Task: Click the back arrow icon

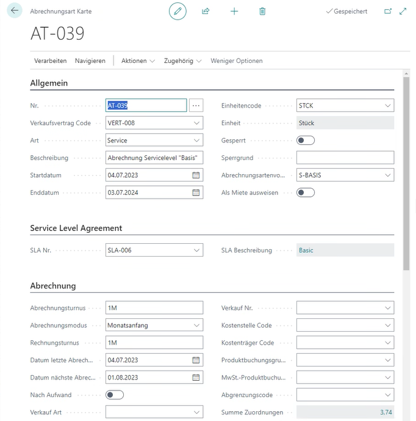Action: coord(13,11)
